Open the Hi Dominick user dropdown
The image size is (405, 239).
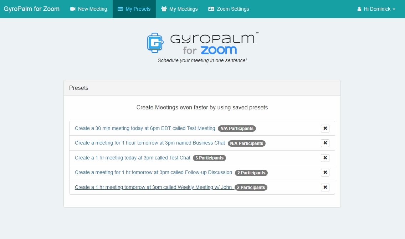(376, 9)
